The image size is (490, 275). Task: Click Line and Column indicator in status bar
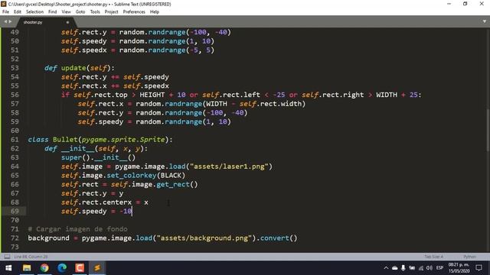coord(31,257)
